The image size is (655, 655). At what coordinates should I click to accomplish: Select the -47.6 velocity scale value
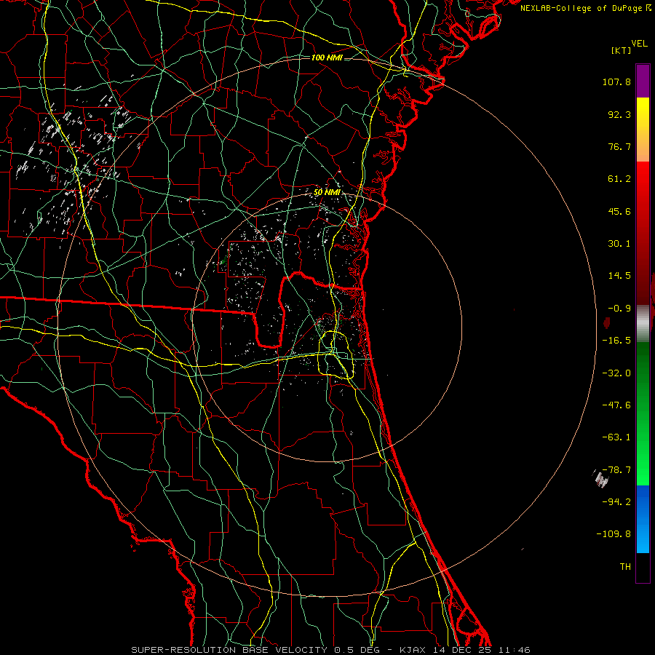pos(616,405)
